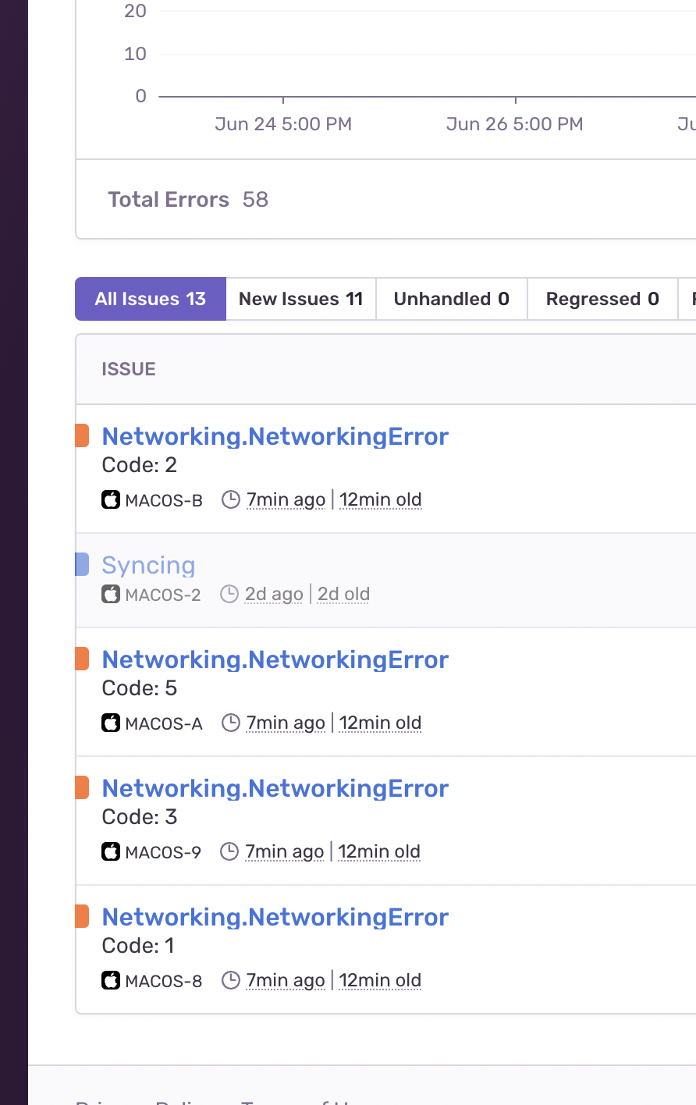
Task: Show the Regressed 0 tab
Action: (x=602, y=299)
